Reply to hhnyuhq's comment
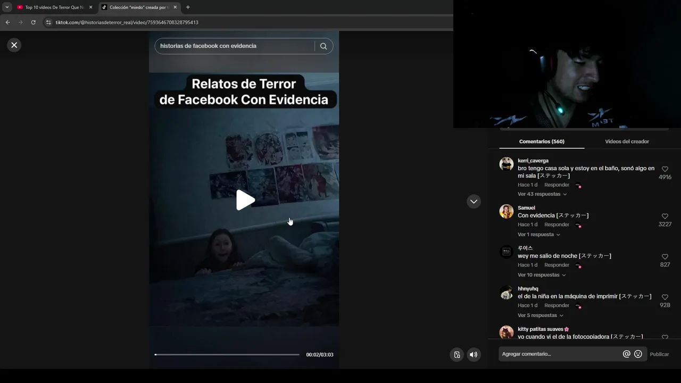The width and height of the screenshot is (681, 383). (557, 305)
